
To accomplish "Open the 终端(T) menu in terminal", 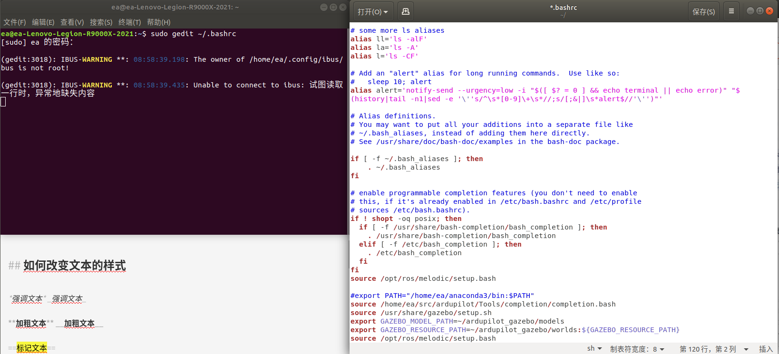I will pyautogui.click(x=130, y=22).
